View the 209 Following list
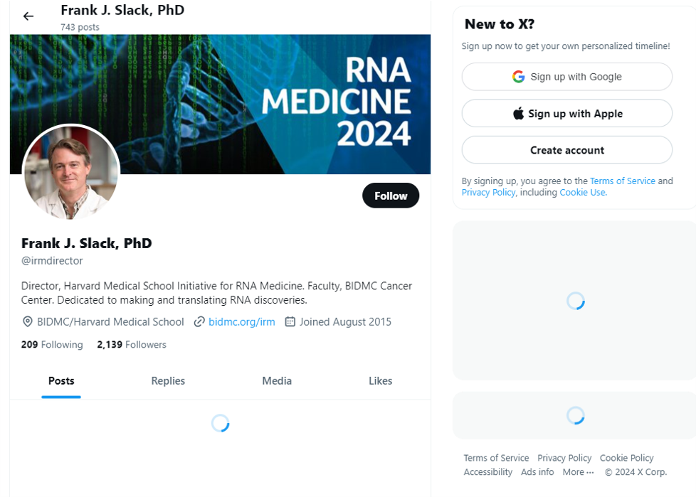This screenshot has width=696, height=497. click(x=52, y=345)
